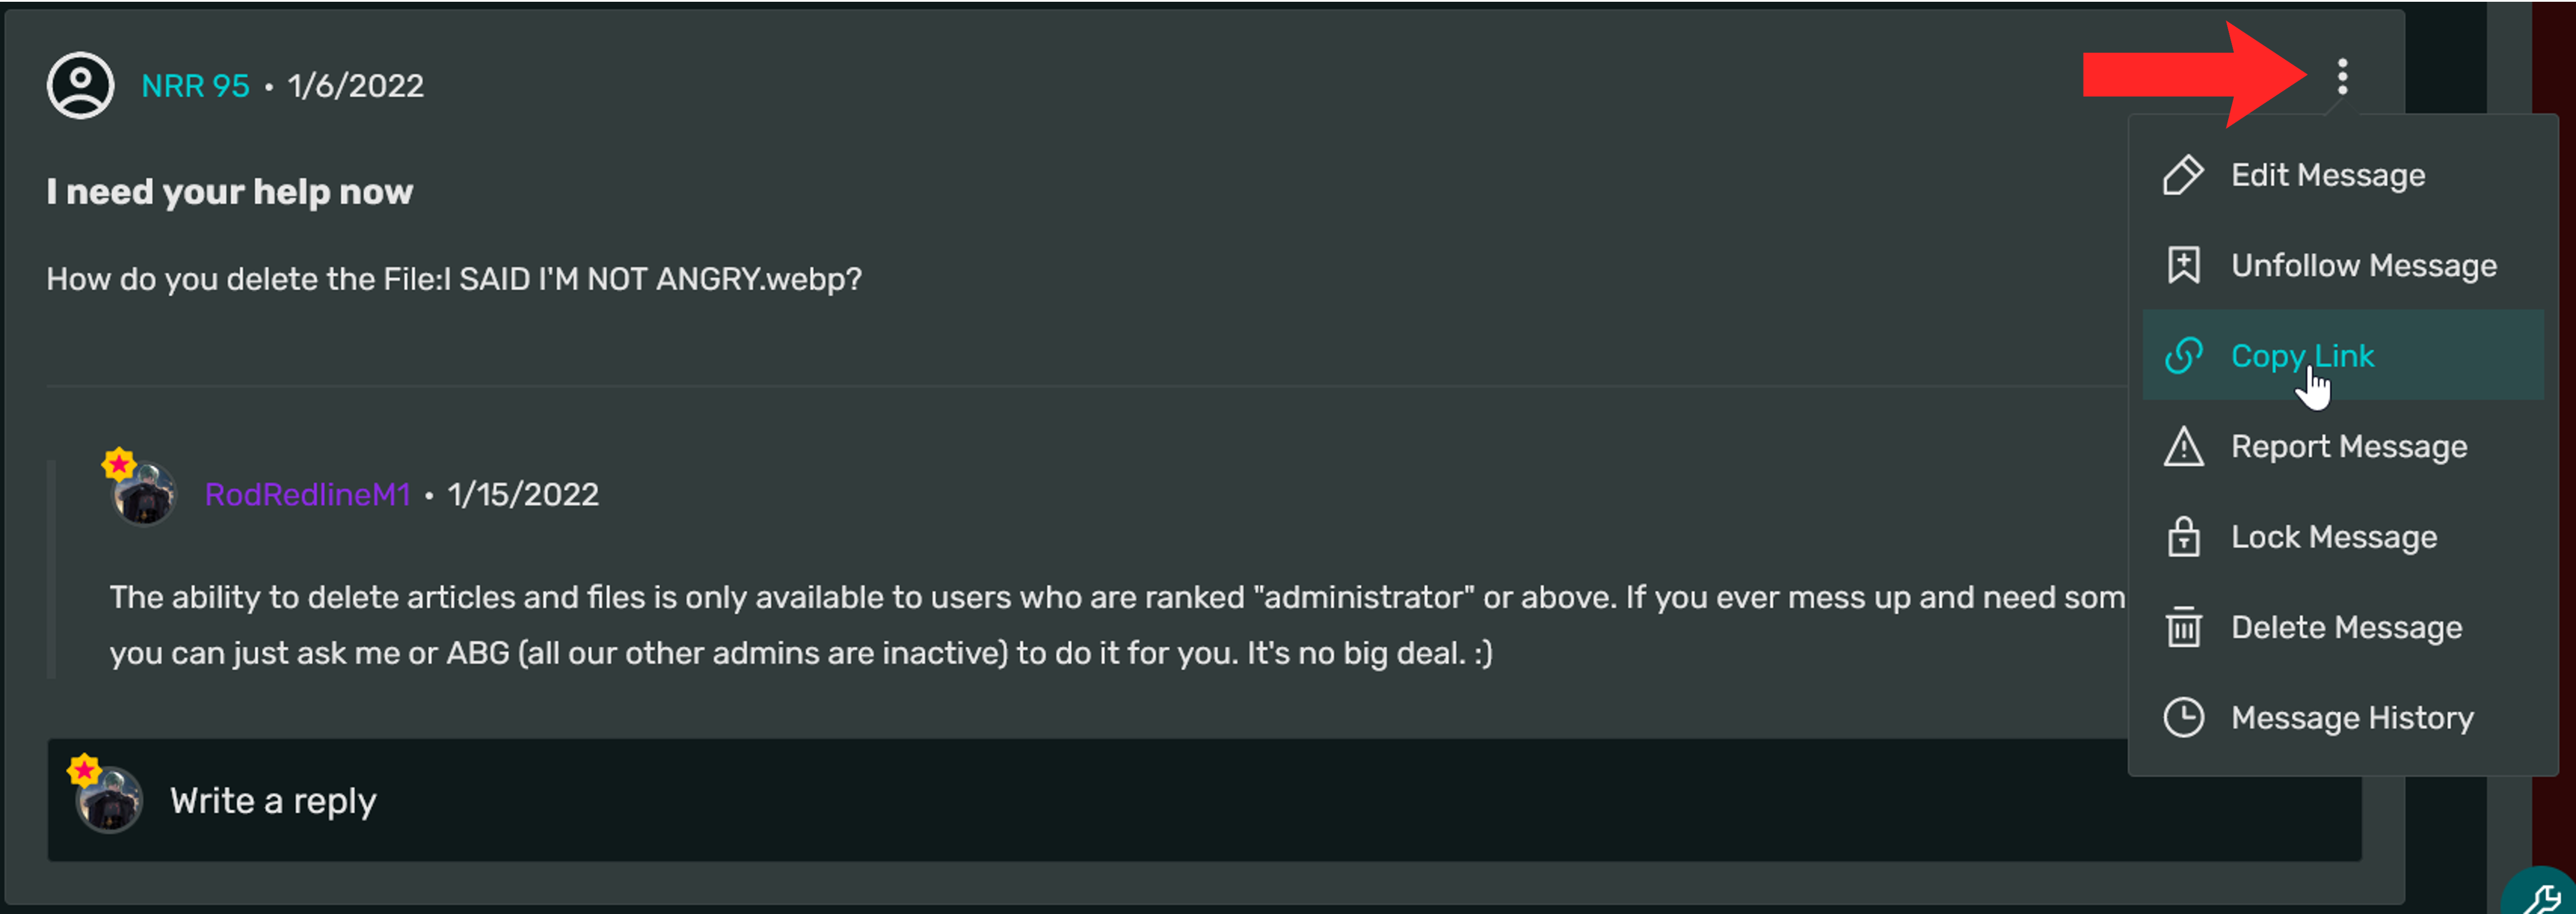Click the warning triangle icon for Report Message

pyautogui.click(x=2183, y=446)
